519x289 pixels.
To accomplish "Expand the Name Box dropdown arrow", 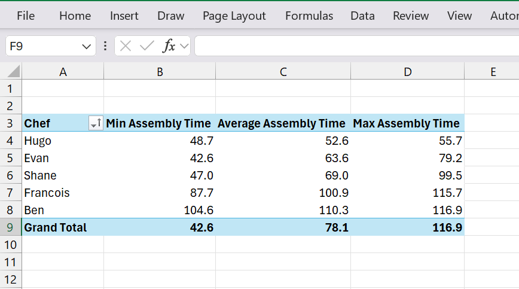I will point(86,46).
